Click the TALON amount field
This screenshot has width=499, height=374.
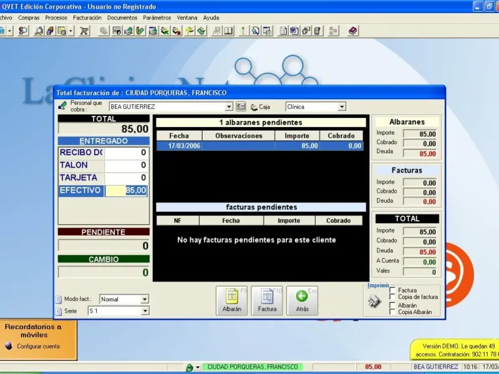point(126,165)
